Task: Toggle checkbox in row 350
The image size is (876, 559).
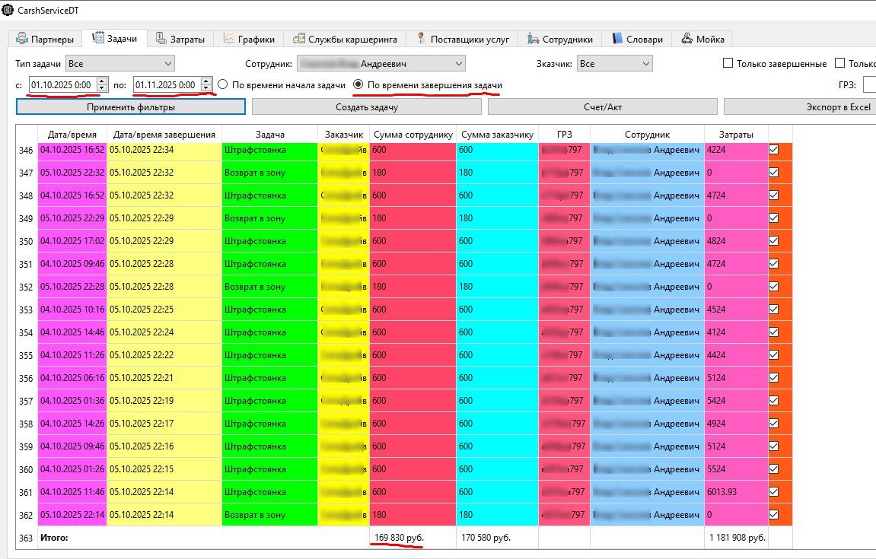Action: [774, 240]
